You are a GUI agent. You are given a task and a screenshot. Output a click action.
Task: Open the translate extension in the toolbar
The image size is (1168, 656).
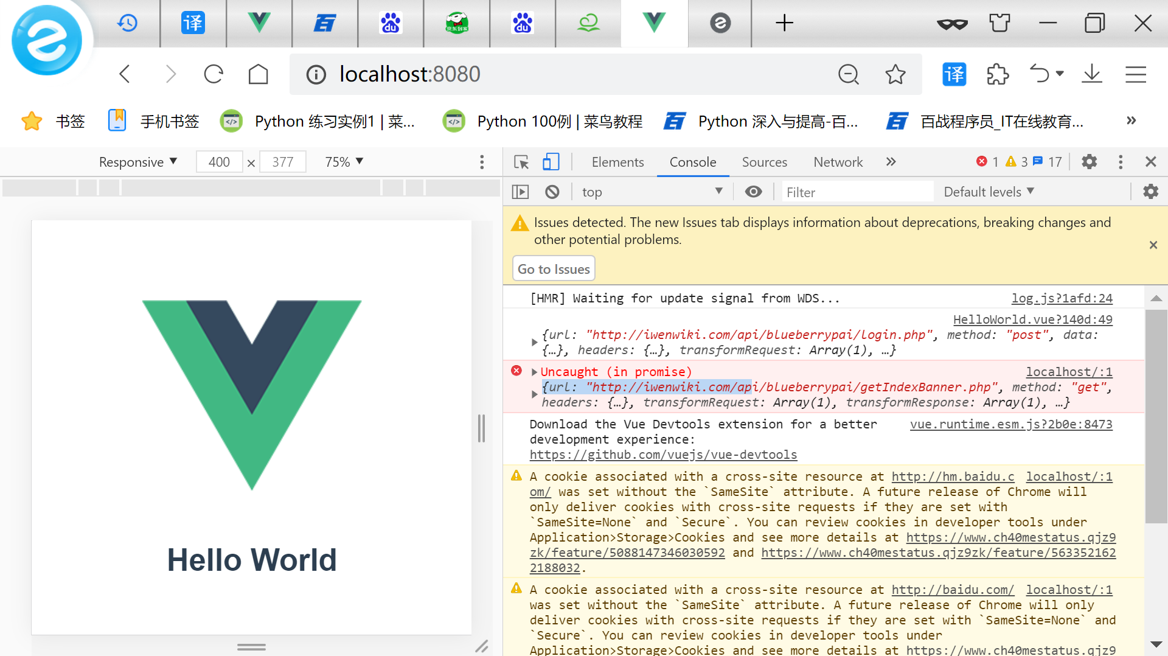coord(954,74)
